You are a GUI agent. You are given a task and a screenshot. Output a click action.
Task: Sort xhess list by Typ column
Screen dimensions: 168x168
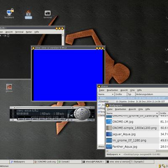[131, 94]
